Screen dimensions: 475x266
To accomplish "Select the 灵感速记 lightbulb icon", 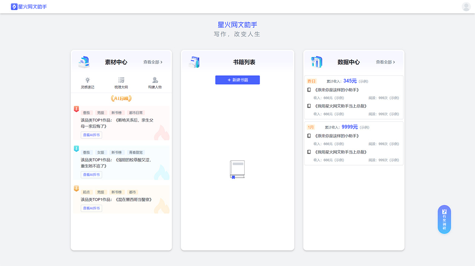I will click(x=88, y=80).
